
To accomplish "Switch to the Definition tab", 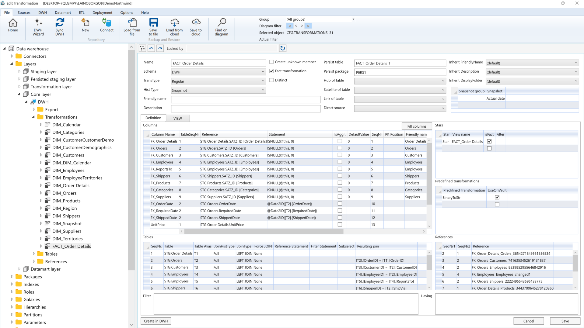I will click(x=153, y=118).
